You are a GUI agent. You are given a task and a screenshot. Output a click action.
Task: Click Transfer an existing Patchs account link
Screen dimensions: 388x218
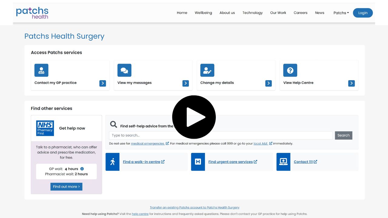[195, 207]
